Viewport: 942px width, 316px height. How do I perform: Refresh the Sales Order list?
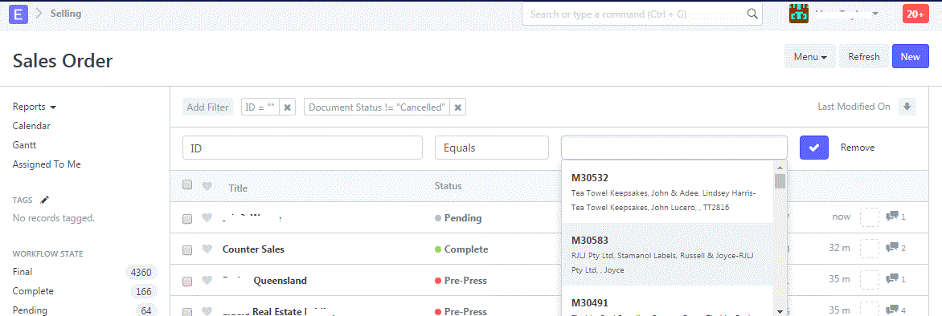[864, 57]
